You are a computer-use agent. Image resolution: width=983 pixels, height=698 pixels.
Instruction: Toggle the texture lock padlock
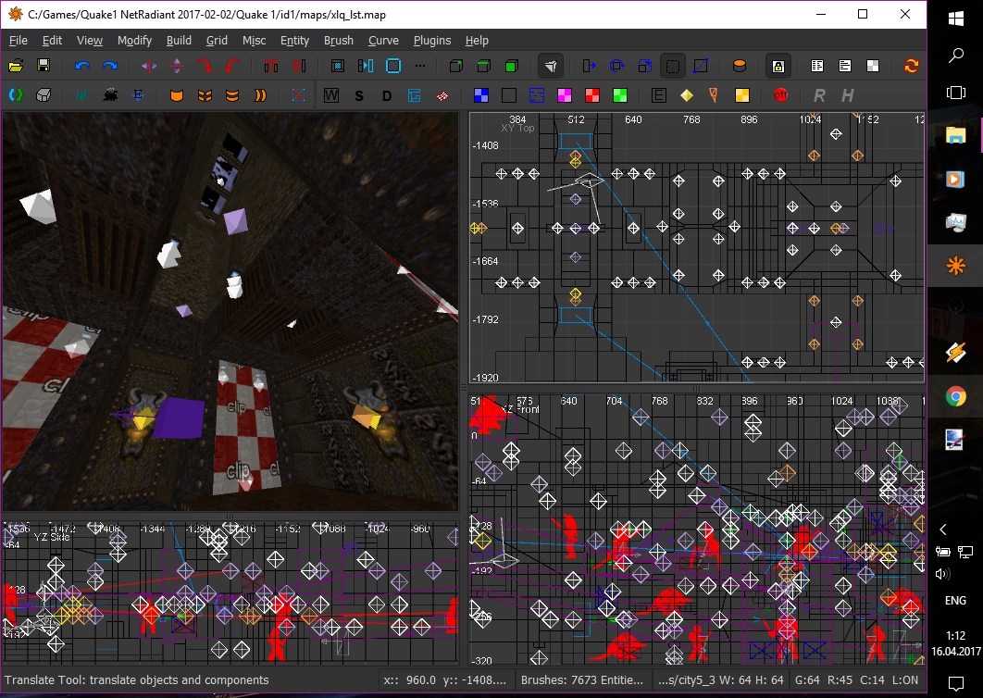(778, 66)
